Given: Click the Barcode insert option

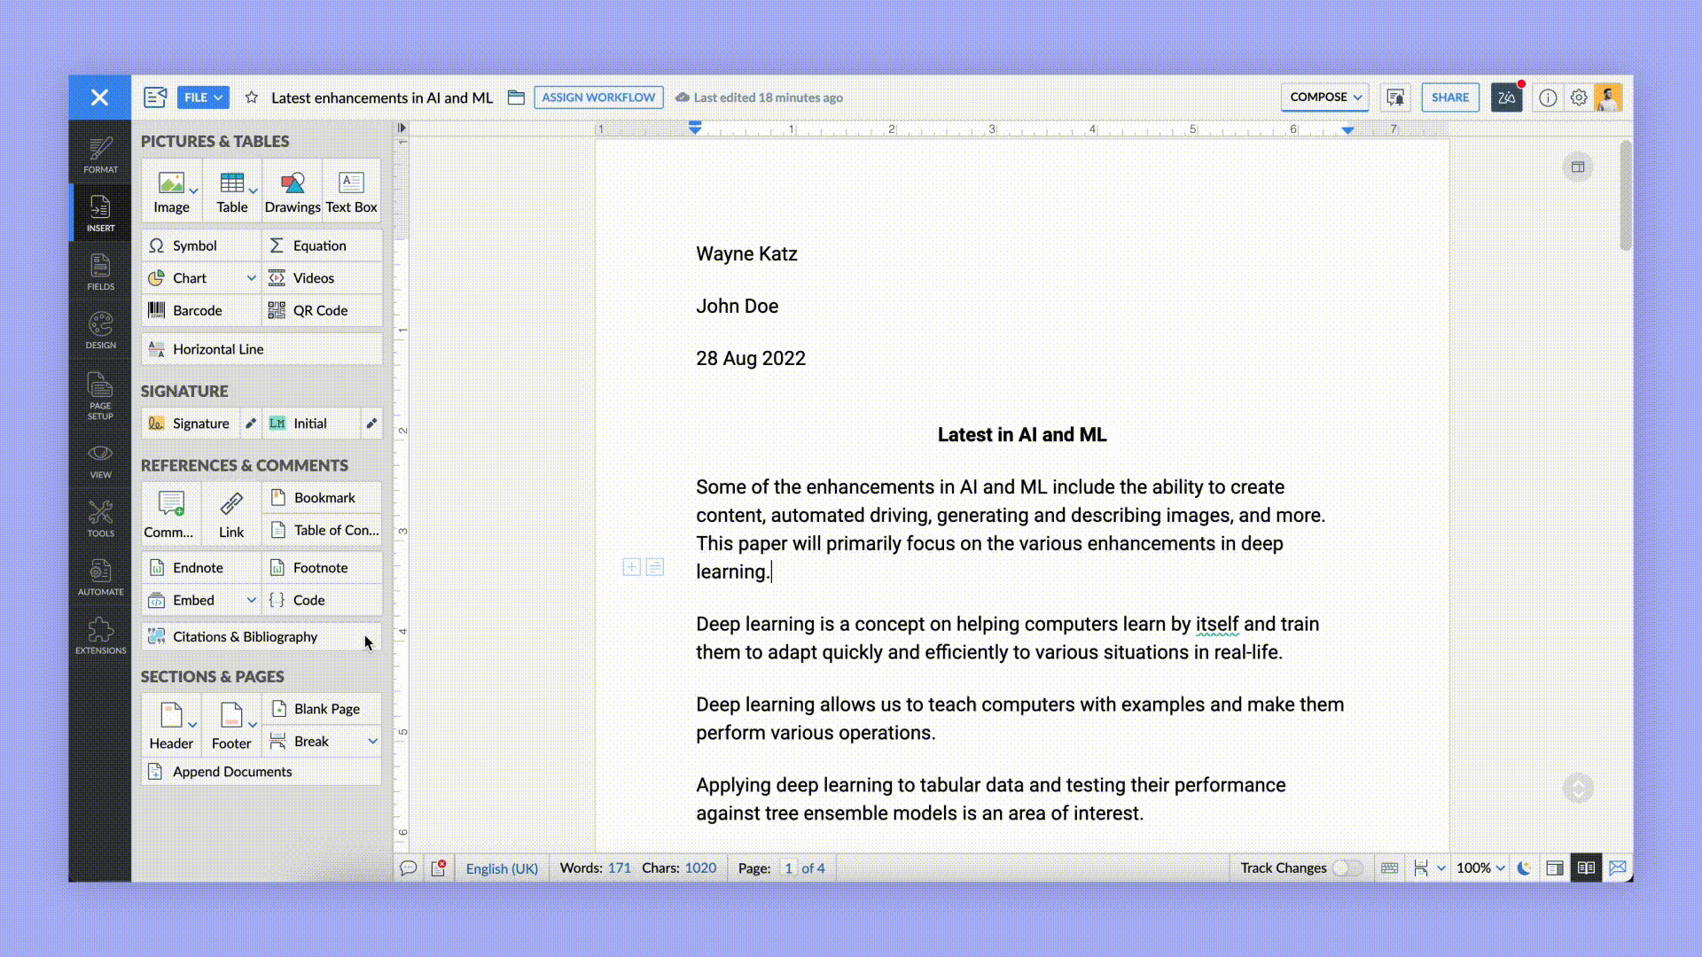Looking at the screenshot, I should point(197,310).
